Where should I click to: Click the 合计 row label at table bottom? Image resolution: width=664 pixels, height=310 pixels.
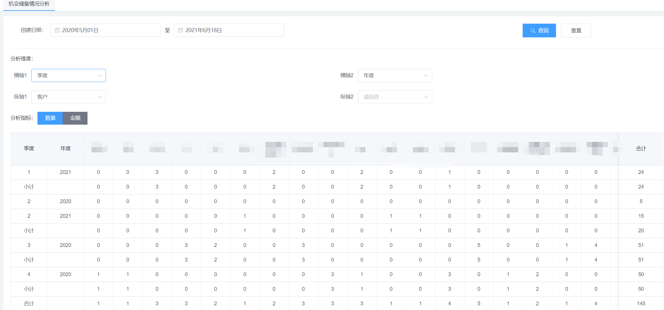[x=29, y=304]
